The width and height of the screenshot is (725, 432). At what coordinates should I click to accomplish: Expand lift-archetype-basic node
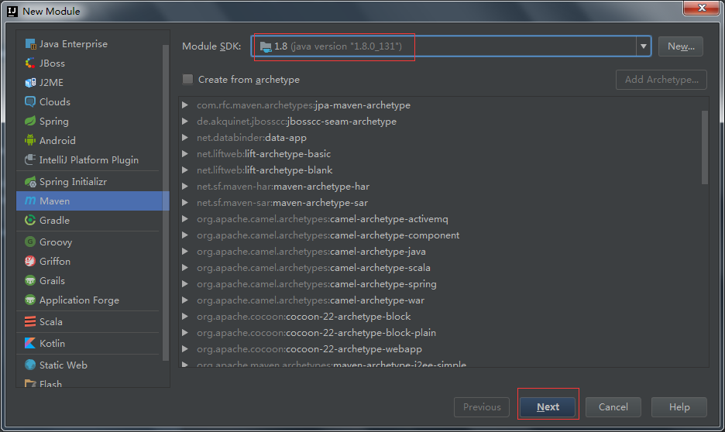(x=185, y=154)
